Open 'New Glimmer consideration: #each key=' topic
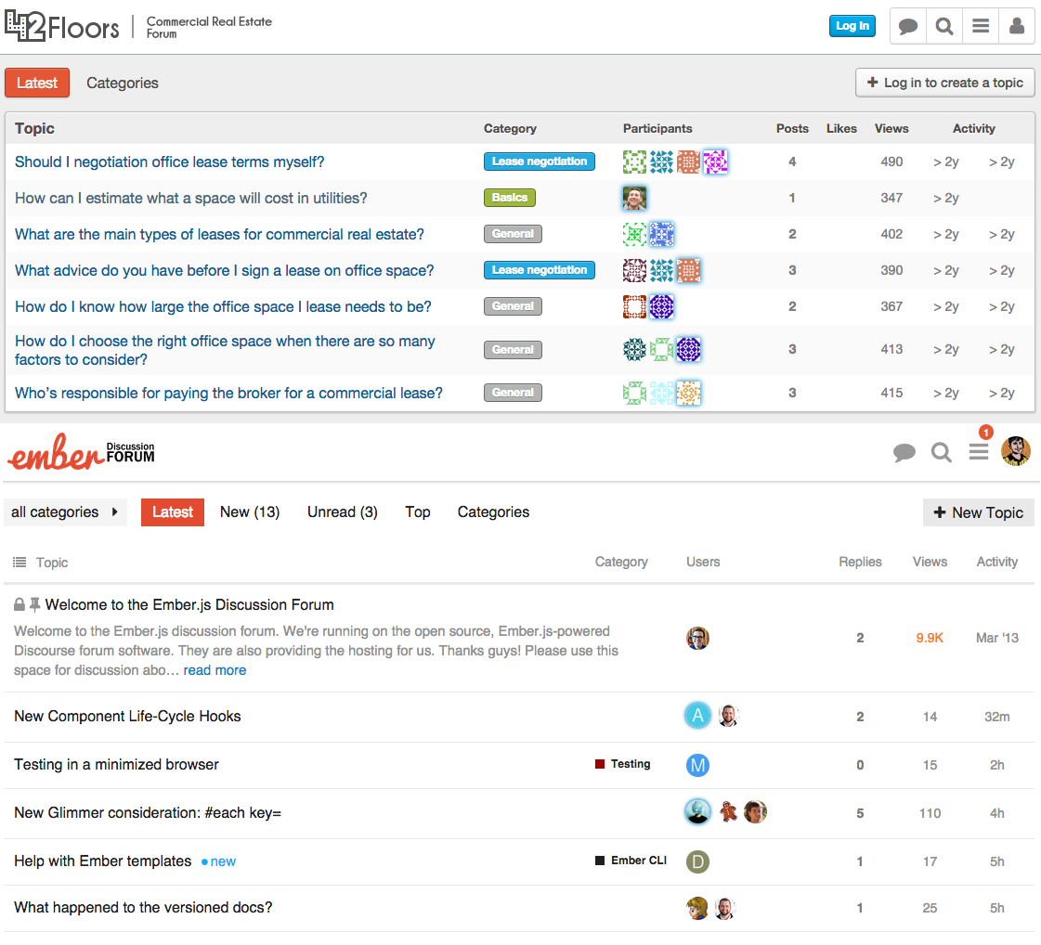Screen dimensions: 1041x945 pos(148,813)
